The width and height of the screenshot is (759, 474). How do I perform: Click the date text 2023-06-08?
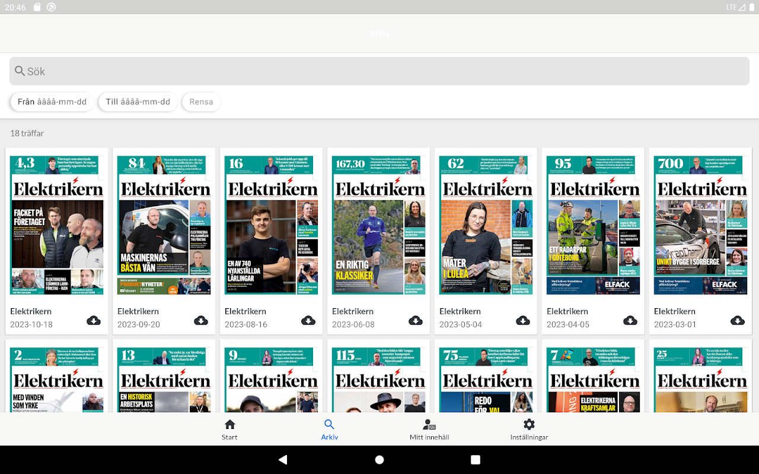click(353, 325)
